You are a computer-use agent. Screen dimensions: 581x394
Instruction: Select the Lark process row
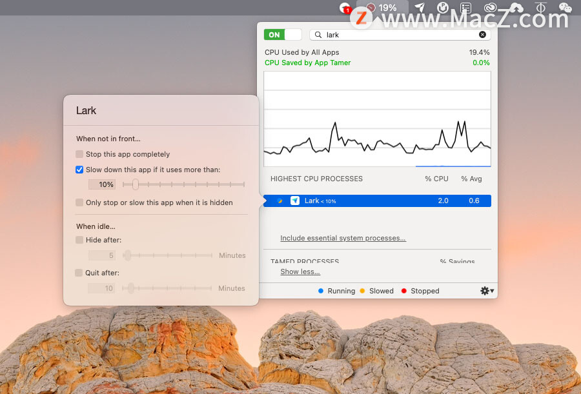pyautogui.click(x=377, y=201)
